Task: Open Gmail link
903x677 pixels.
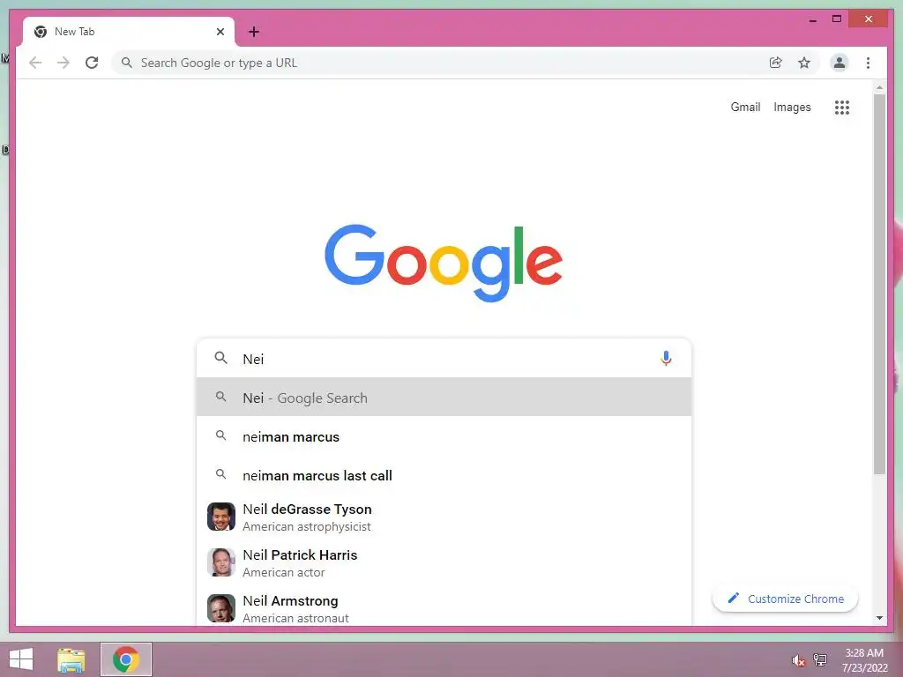Action: point(745,107)
